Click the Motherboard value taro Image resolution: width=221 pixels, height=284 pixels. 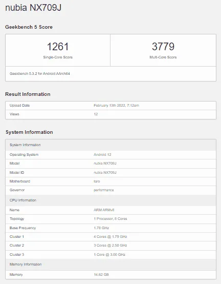pos(97,181)
